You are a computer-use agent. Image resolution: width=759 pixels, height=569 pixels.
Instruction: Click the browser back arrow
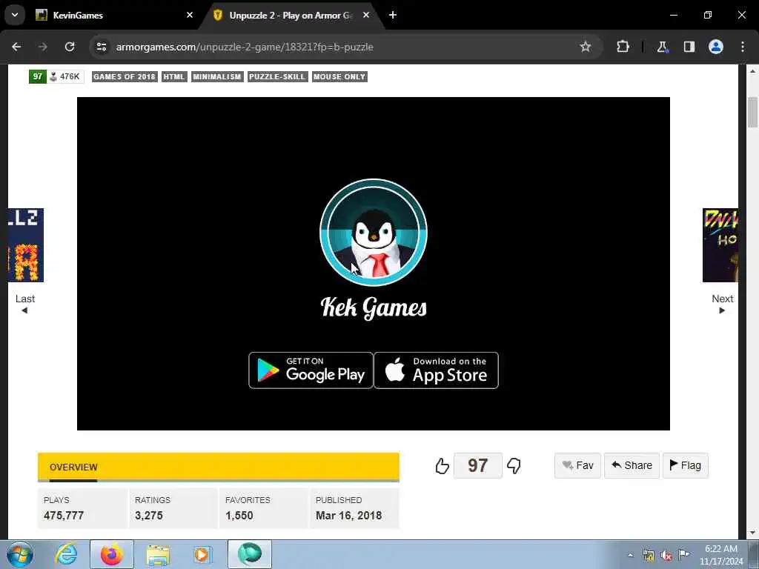coord(16,47)
